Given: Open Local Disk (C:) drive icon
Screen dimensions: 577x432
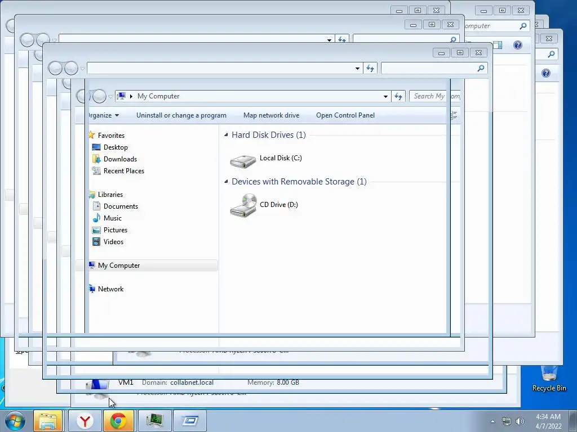Looking at the screenshot, I should tap(243, 161).
